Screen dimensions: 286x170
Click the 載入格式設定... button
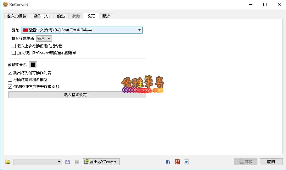coord(77,95)
